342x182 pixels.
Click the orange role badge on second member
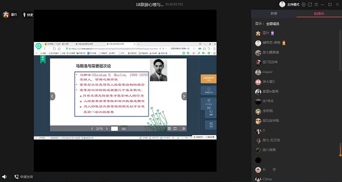[283, 43]
